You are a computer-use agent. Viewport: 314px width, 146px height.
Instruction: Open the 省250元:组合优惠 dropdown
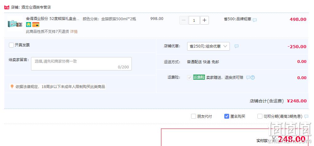click(x=208, y=46)
